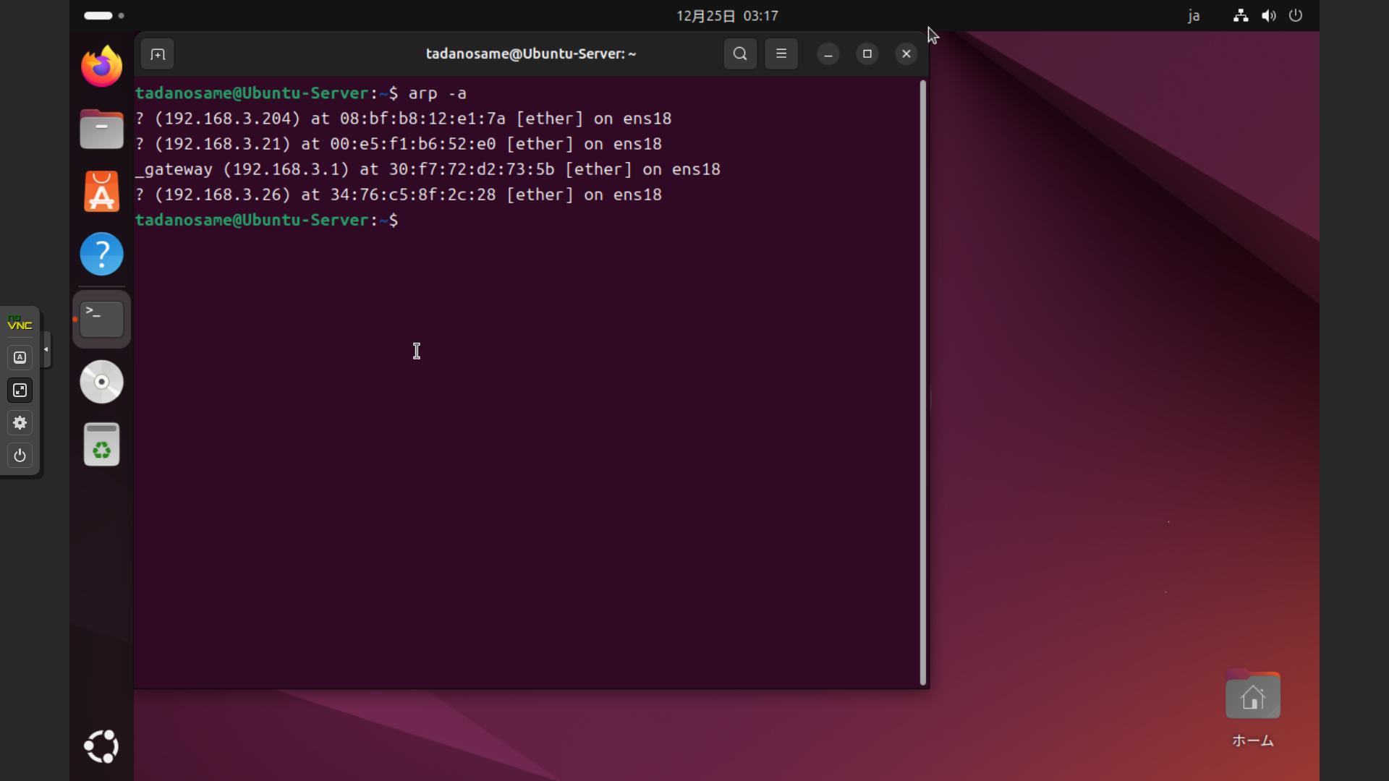Image resolution: width=1389 pixels, height=781 pixels.
Task: Open date and time panel in the top bar
Action: (x=727, y=16)
